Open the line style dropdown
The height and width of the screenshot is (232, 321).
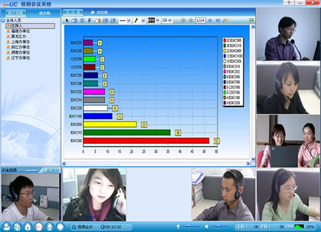(x=128, y=21)
